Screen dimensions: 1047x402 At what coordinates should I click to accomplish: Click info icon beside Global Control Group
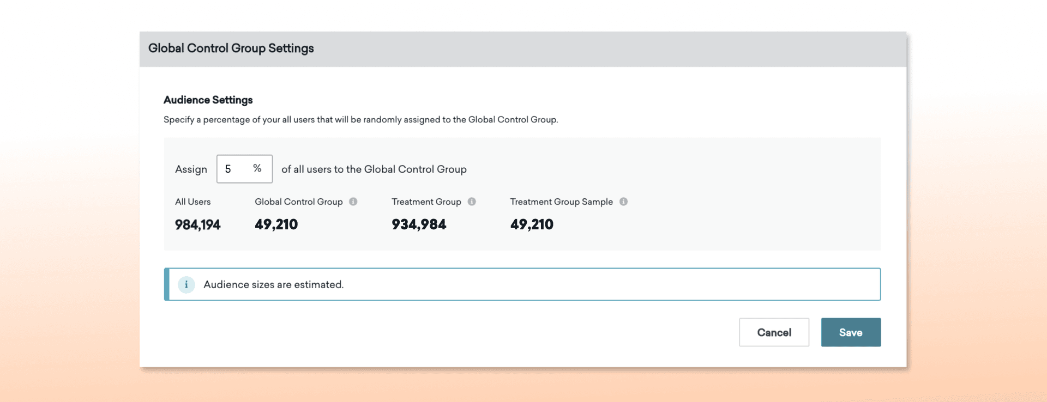point(353,202)
